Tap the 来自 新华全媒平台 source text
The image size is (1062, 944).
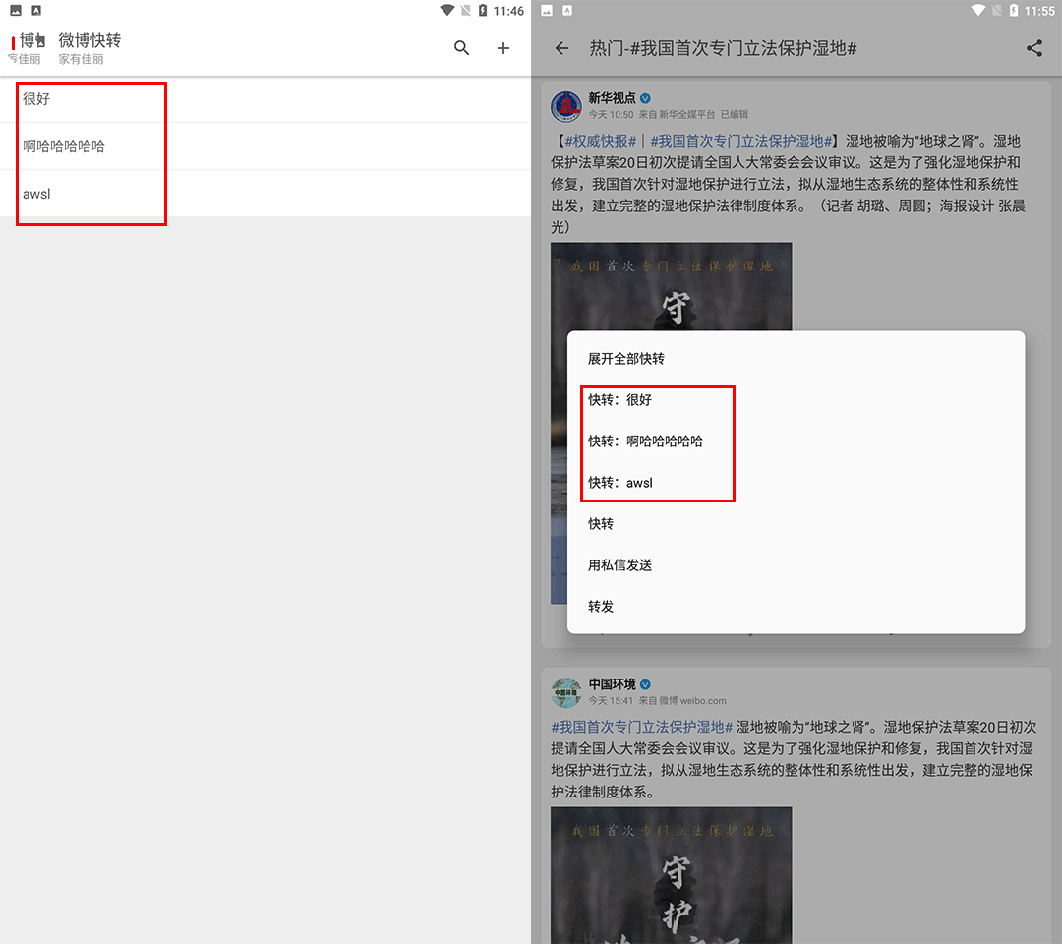click(x=677, y=114)
